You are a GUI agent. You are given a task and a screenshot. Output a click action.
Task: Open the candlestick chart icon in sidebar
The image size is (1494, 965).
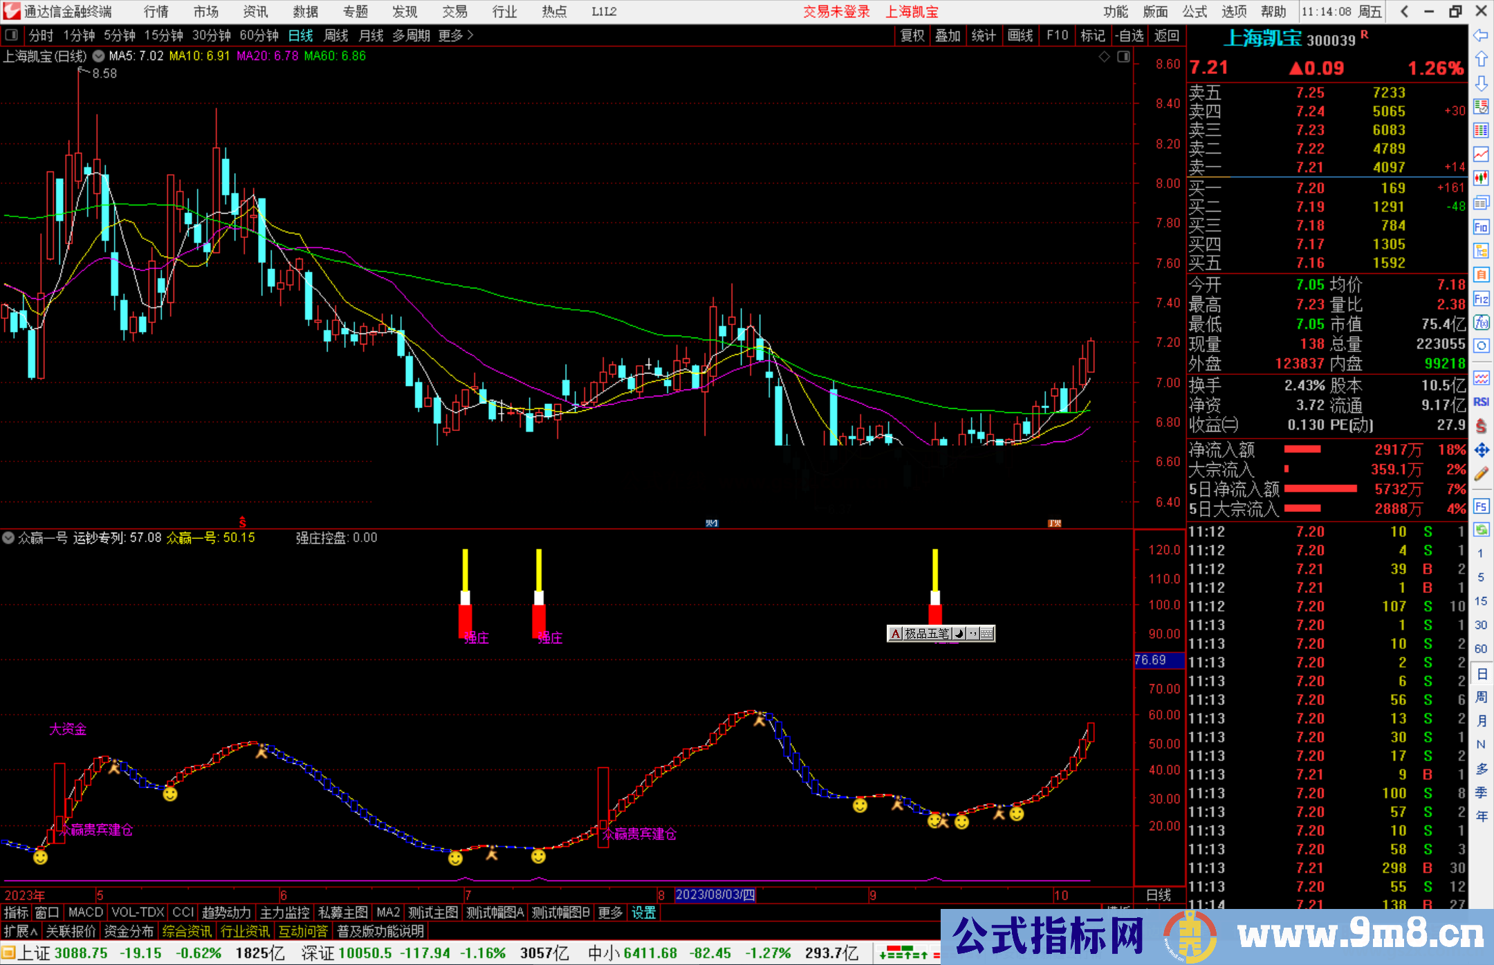pyautogui.click(x=1480, y=178)
